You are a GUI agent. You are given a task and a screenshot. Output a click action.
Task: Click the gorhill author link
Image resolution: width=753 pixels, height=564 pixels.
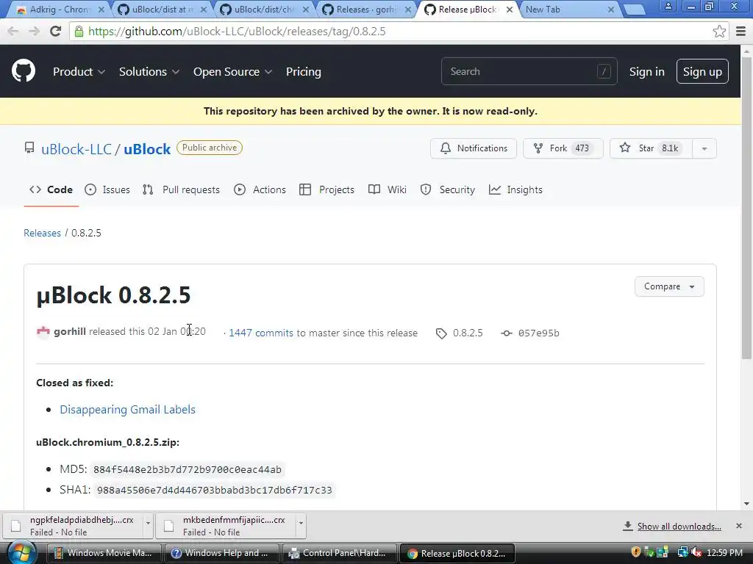tap(70, 331)
